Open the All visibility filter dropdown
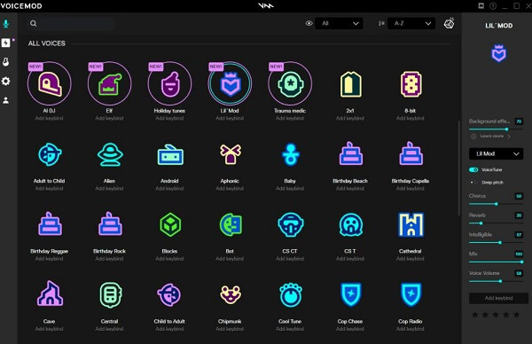 (x=339, y=23)
